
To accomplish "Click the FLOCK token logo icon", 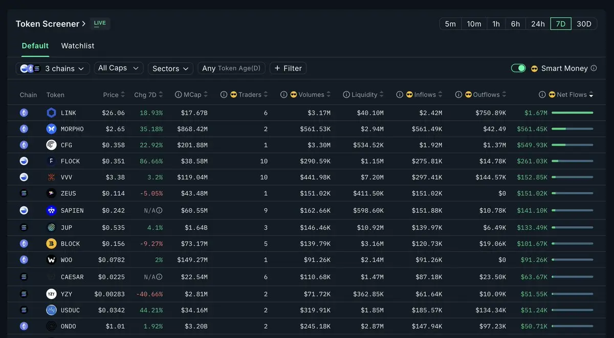I will click(51, 161).
